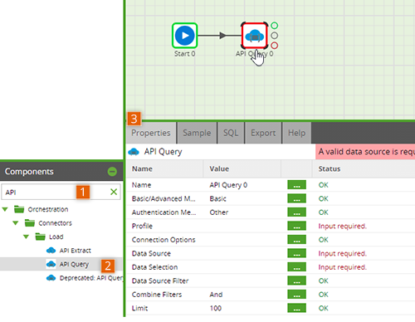415x322 pixels.
Task: Click the Data Selection 'Input required.' status
Action: click(343, 267)
